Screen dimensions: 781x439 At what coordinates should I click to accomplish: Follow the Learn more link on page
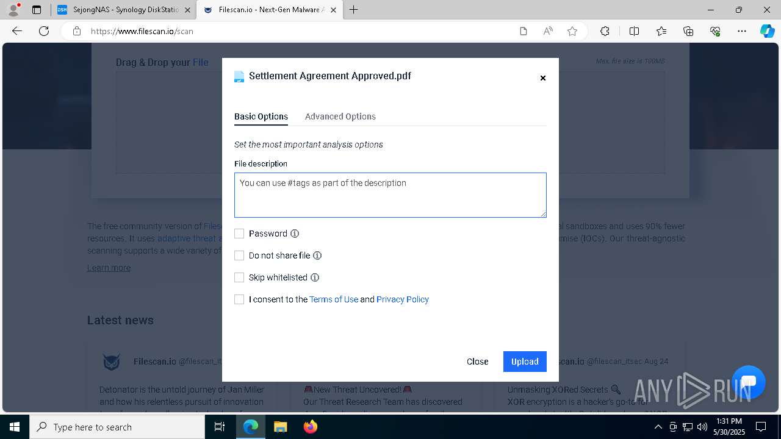pyautogui.click(x=109, y=268)
